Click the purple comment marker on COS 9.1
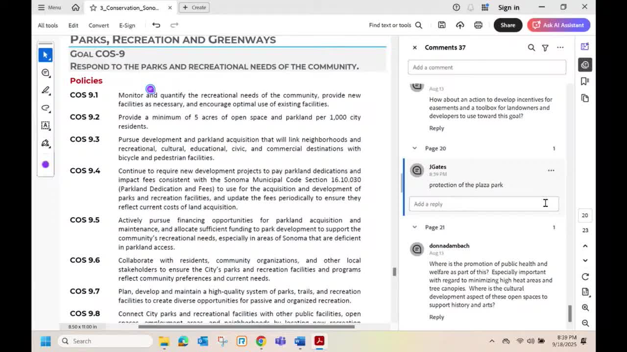 [x=150, y=89]
